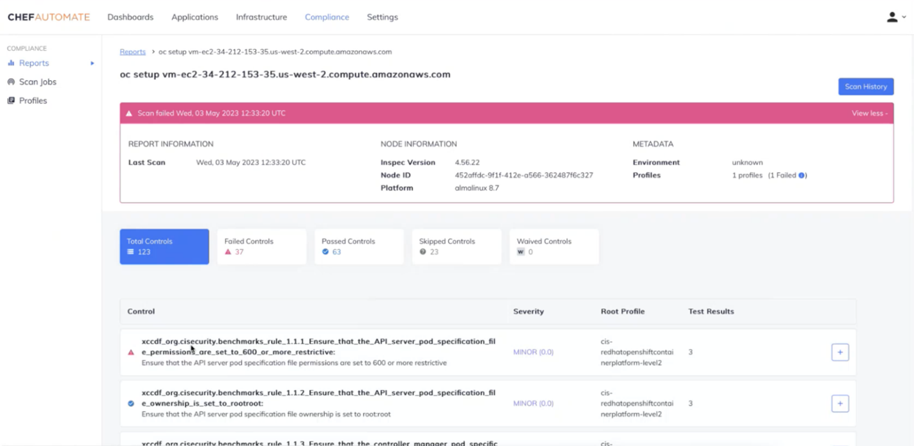
Task: Click the Skipped Controls question mark icon
Action: (424, 252)
